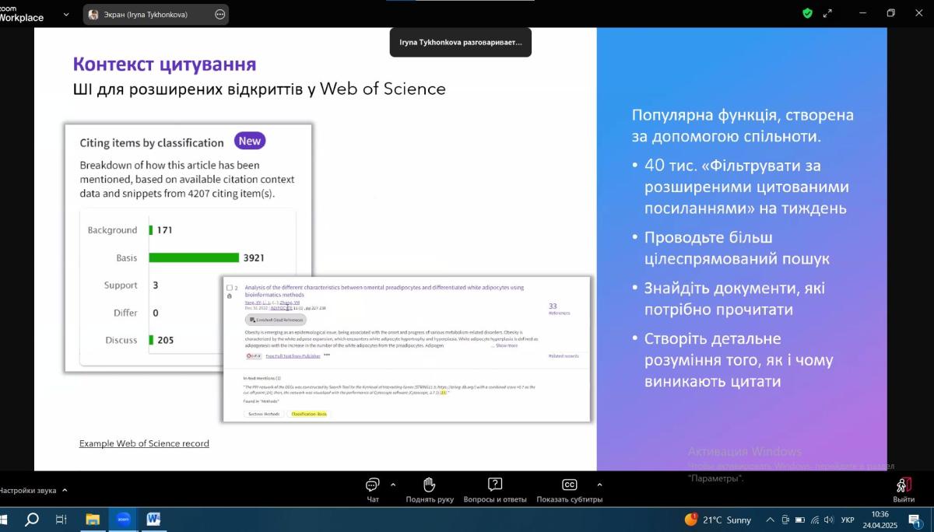Expand subtitle options arrow next to Показать субтитры
Viewport: 934px width, 532px height.
pyautogui.click(x=599, y=483)
